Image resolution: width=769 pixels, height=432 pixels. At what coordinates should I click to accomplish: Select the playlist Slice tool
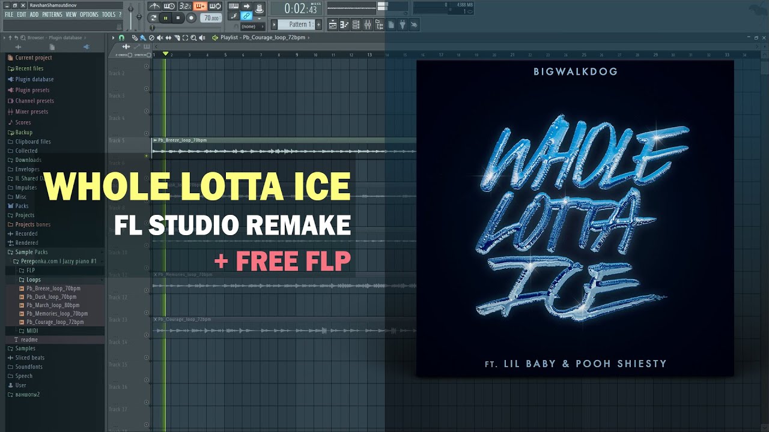pos(177,38)
